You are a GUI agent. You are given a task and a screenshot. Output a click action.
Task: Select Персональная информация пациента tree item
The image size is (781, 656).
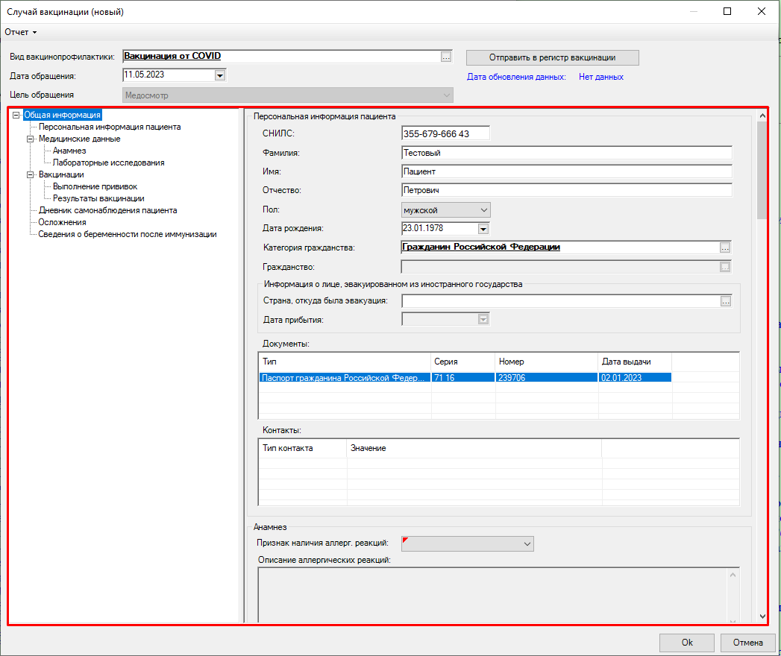(110, 127)
